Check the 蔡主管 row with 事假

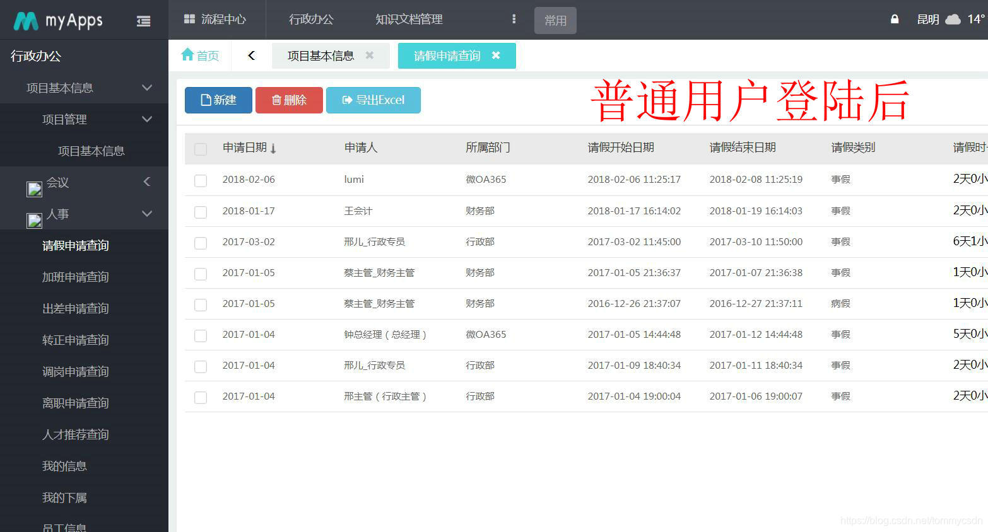point(201,274)
